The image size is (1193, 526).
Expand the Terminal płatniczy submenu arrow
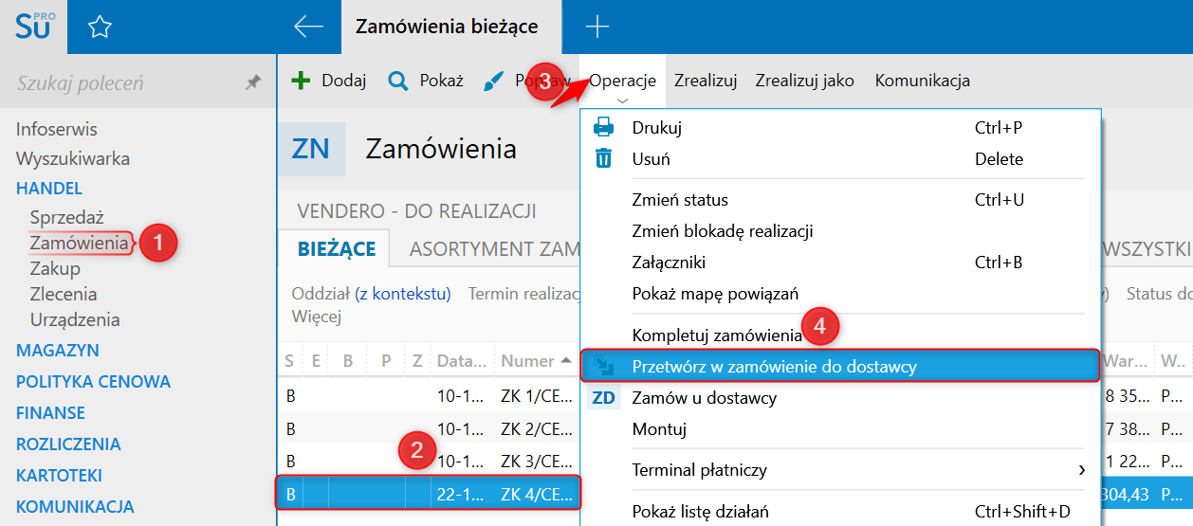point(1082,470)
